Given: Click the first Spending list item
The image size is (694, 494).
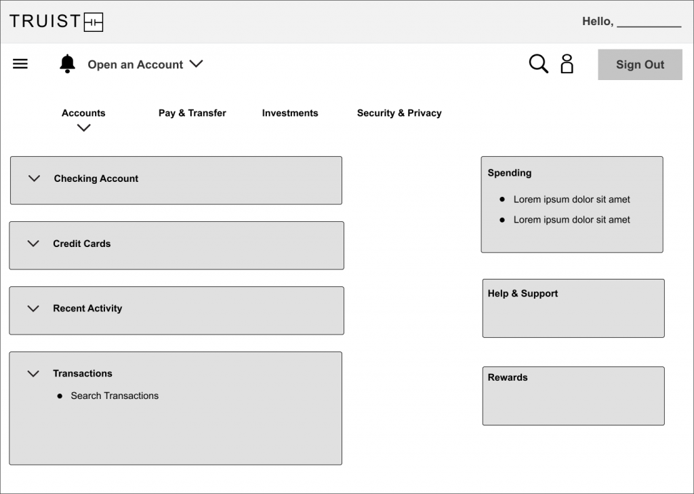Looking at the screenshot, I should (x=571, y=199).
